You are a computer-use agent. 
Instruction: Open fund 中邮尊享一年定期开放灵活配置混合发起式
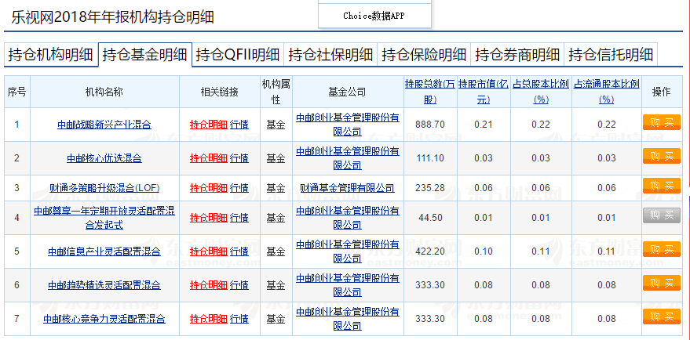[x=104, y=219]
